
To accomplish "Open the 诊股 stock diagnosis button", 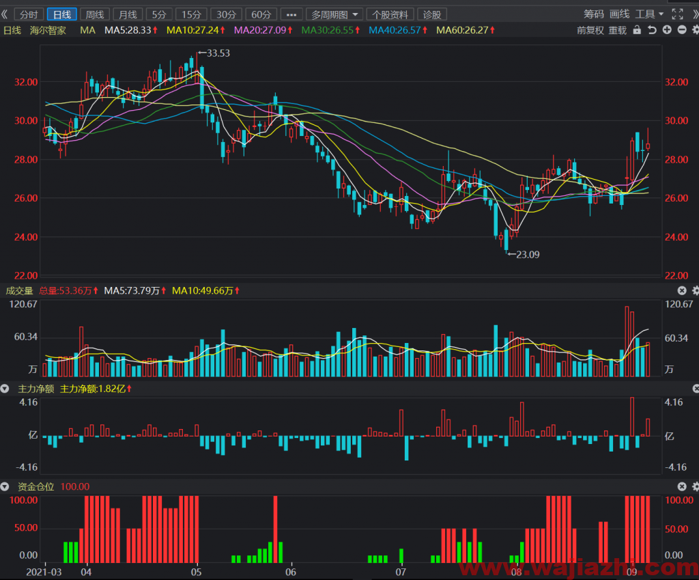I will click(432, 15).
